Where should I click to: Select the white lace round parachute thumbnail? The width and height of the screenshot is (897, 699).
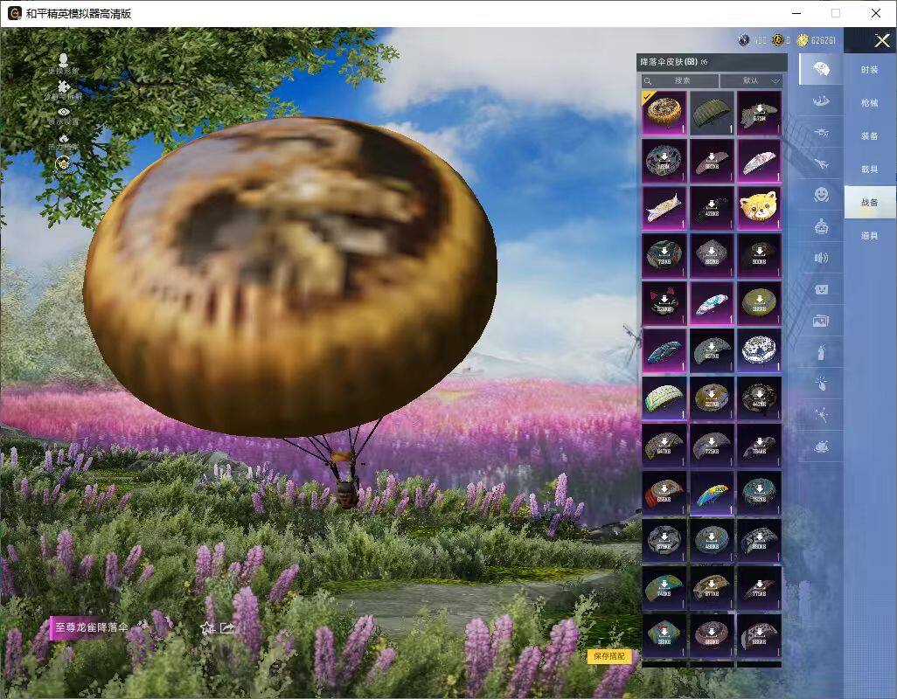(759, 349)
